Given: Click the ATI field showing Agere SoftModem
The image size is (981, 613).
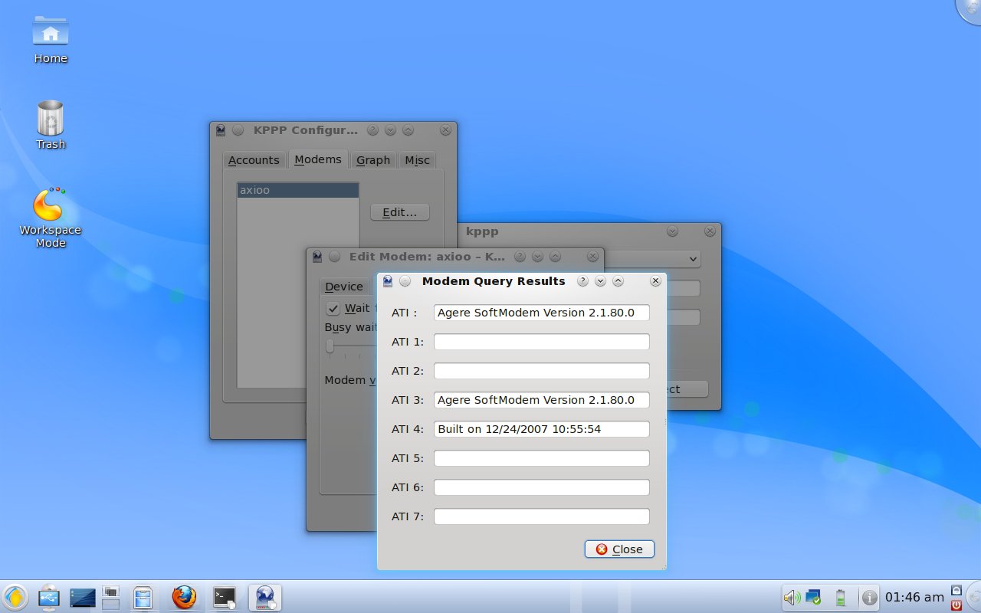Looking at the screenshot, I should [x=541, y=313].
